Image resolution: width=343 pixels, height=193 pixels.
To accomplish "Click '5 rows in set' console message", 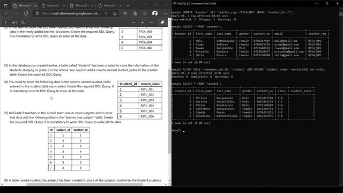I will [x=191, y=62].
